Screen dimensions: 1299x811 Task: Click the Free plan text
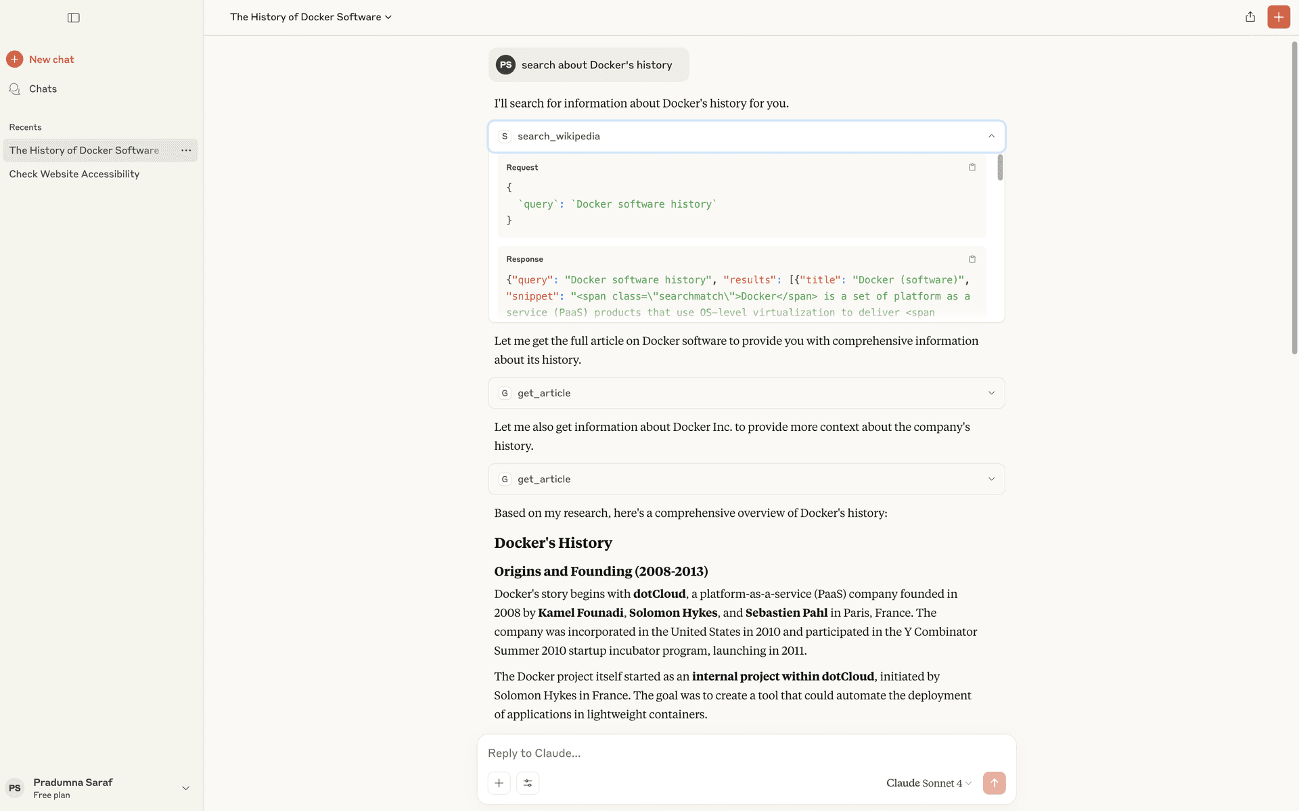51,795
